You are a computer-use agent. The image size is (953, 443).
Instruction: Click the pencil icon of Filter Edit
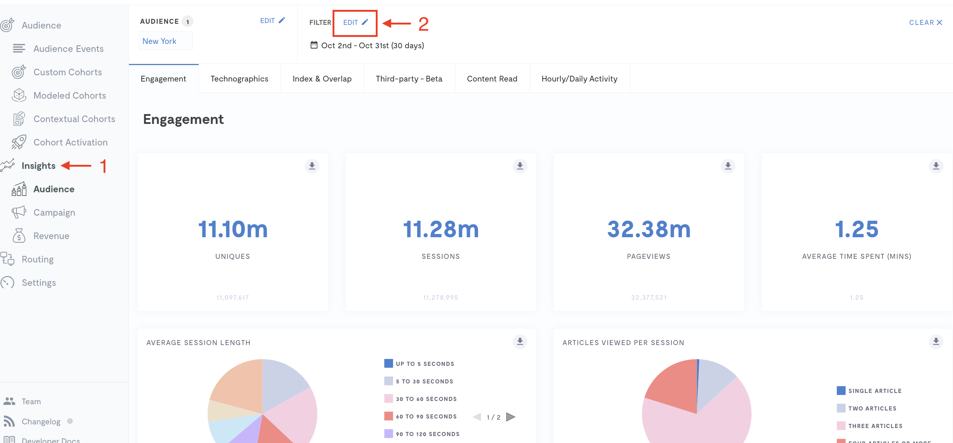pyautogui.click(x=365, y=22)
